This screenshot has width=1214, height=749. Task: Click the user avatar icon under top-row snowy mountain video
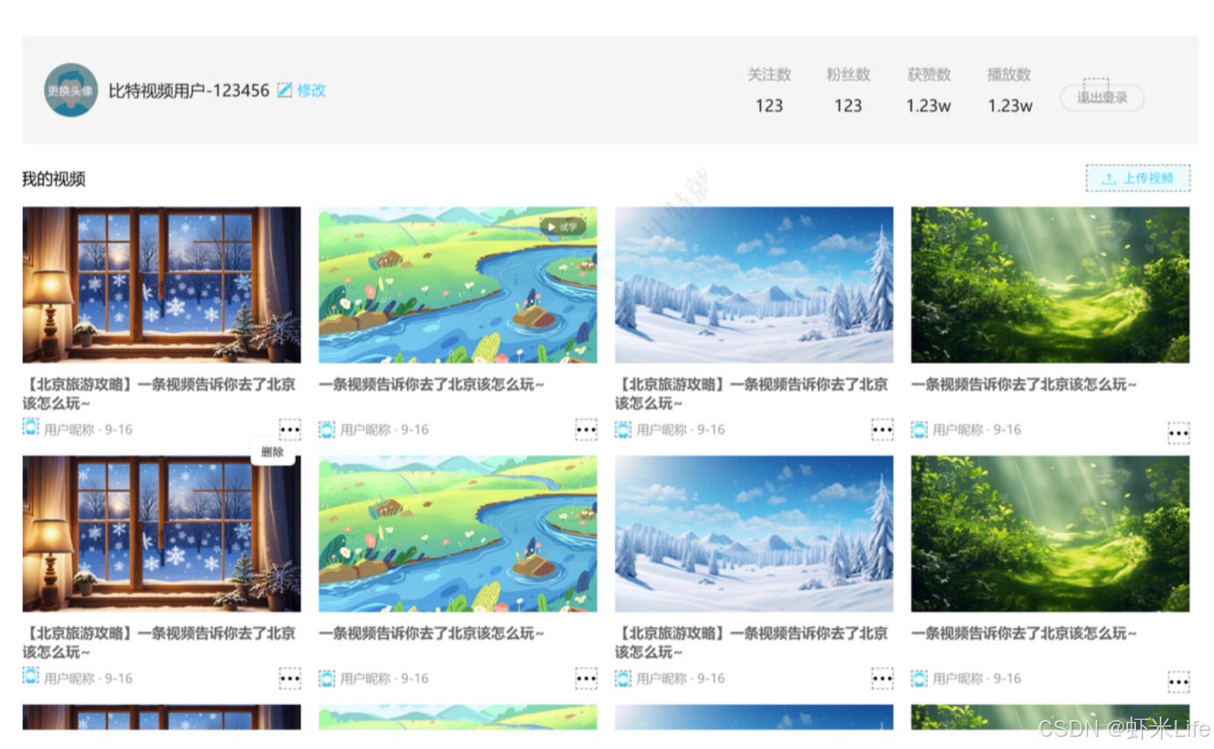pos(623,429)
